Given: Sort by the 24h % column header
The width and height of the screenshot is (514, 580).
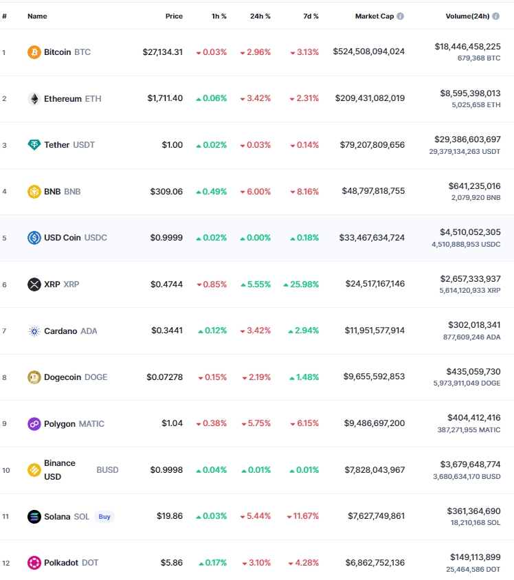Looking at the screenshot, I should click(x=260, y=16).
